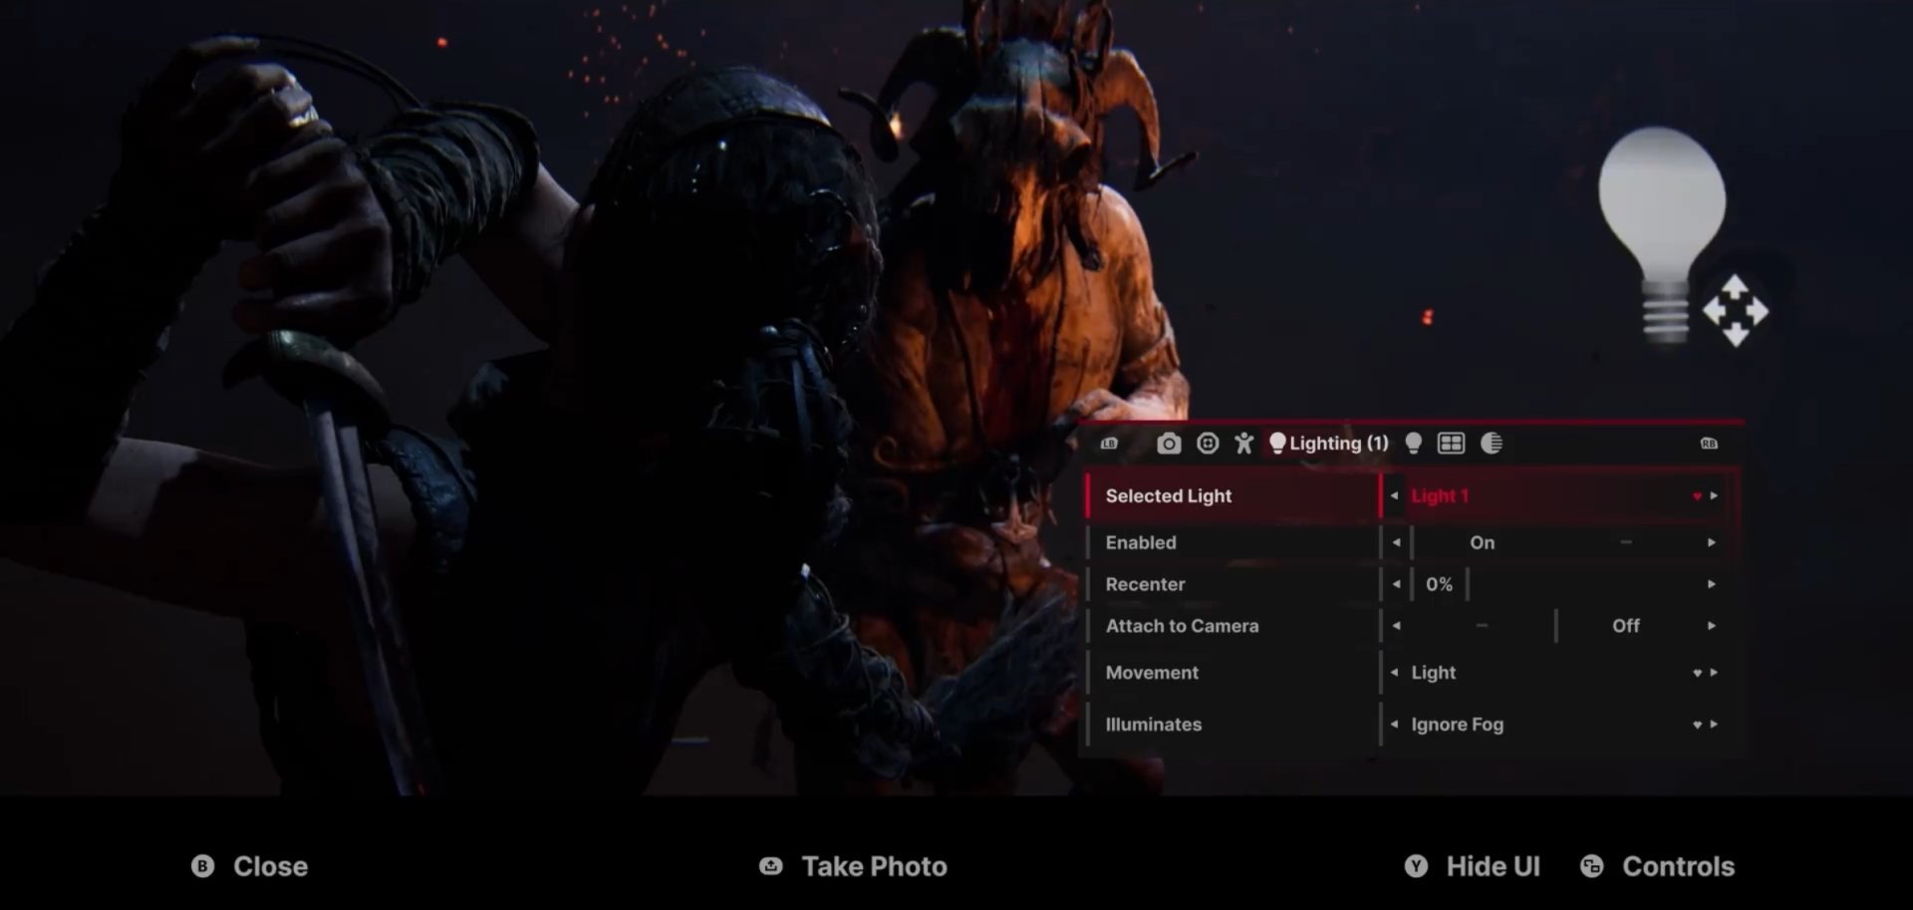Cycle Movement backward with left arrow
Image resolution: width=1913 pixels, height=910 pixels.
point(1394,673)
